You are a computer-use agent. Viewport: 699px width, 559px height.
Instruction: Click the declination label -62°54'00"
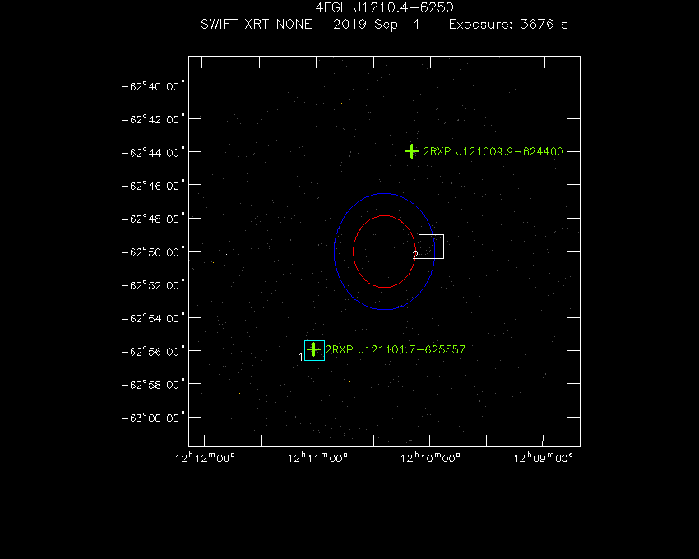(153, 318)
